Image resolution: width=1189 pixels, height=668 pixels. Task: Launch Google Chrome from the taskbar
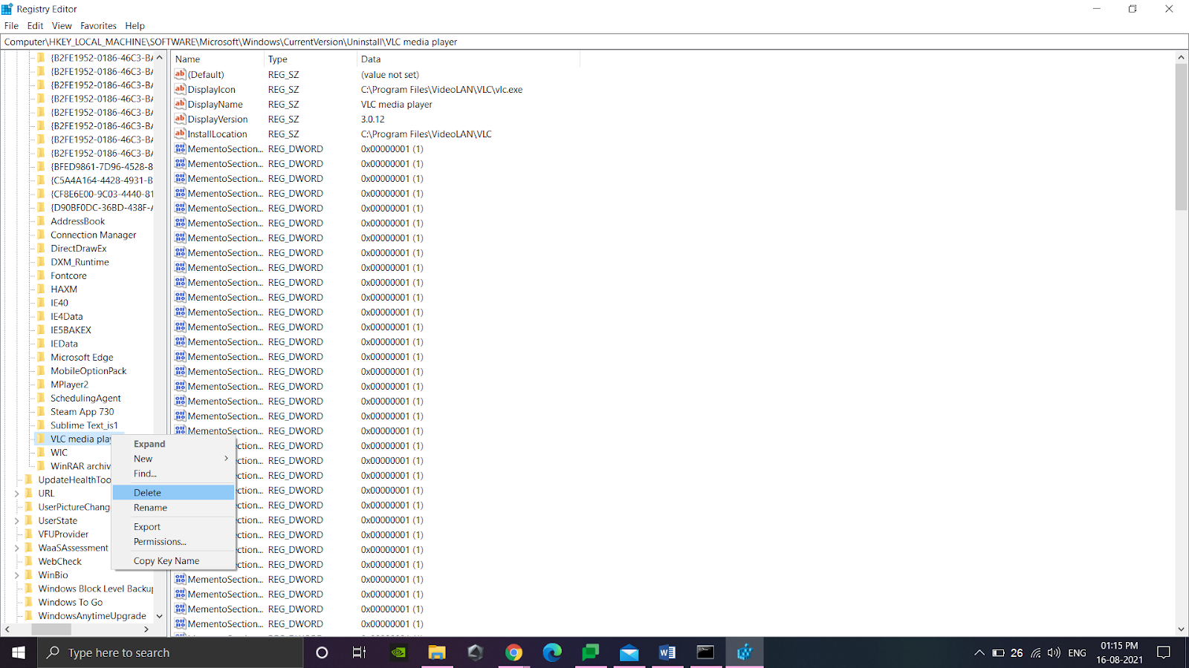pyautogui.click(x=513, y=652)
